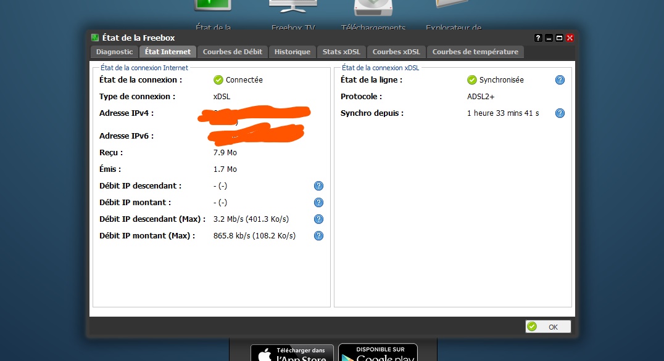The width and height of the screenshot is (664, 361).
Task: Click the OK button
Action: pyautogui.click(x=548, y=327)
